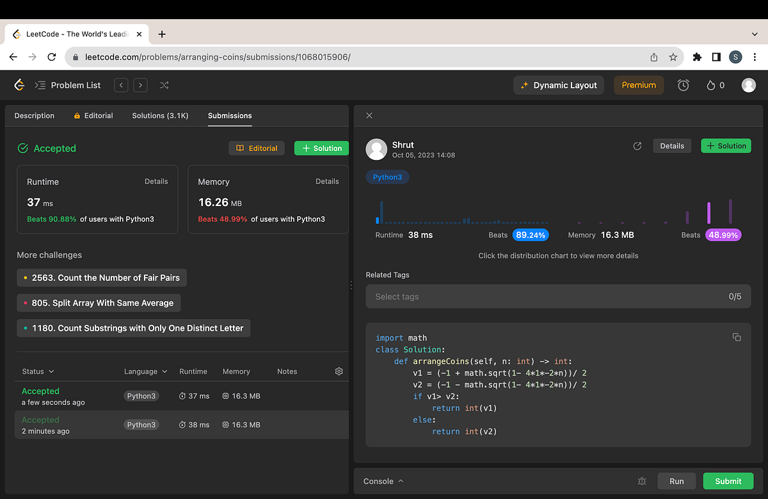Image resolution: width=768 pixels, height=499 pixels.
Task: Open the debugger bug icon near Run
Action: (641, 480)
